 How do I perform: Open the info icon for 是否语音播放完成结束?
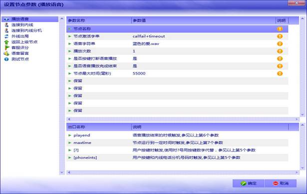coord(280,66)
